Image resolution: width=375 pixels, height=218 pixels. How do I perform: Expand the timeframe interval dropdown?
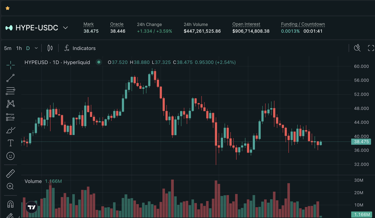(x=36, y=48)
